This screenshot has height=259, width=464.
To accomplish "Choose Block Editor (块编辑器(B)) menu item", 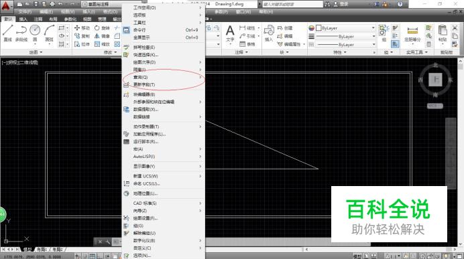I will 164,94.
